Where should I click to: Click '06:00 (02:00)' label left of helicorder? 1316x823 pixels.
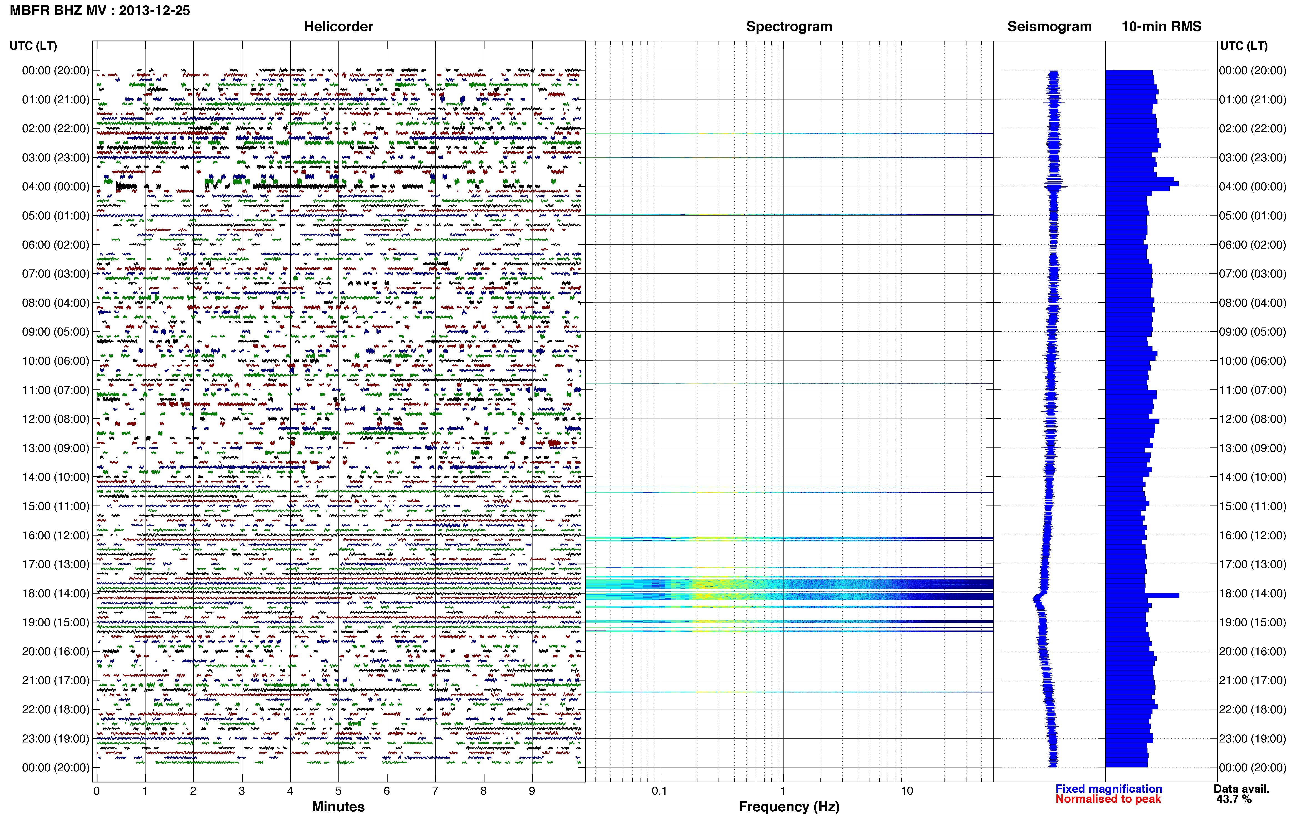pos(56,244)
